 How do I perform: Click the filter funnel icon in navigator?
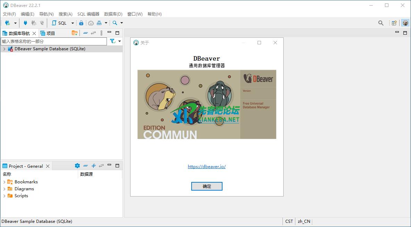[112, 41]
